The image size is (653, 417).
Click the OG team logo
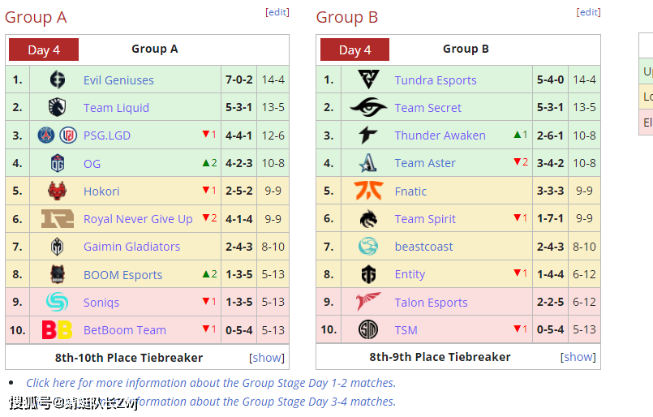57,163
